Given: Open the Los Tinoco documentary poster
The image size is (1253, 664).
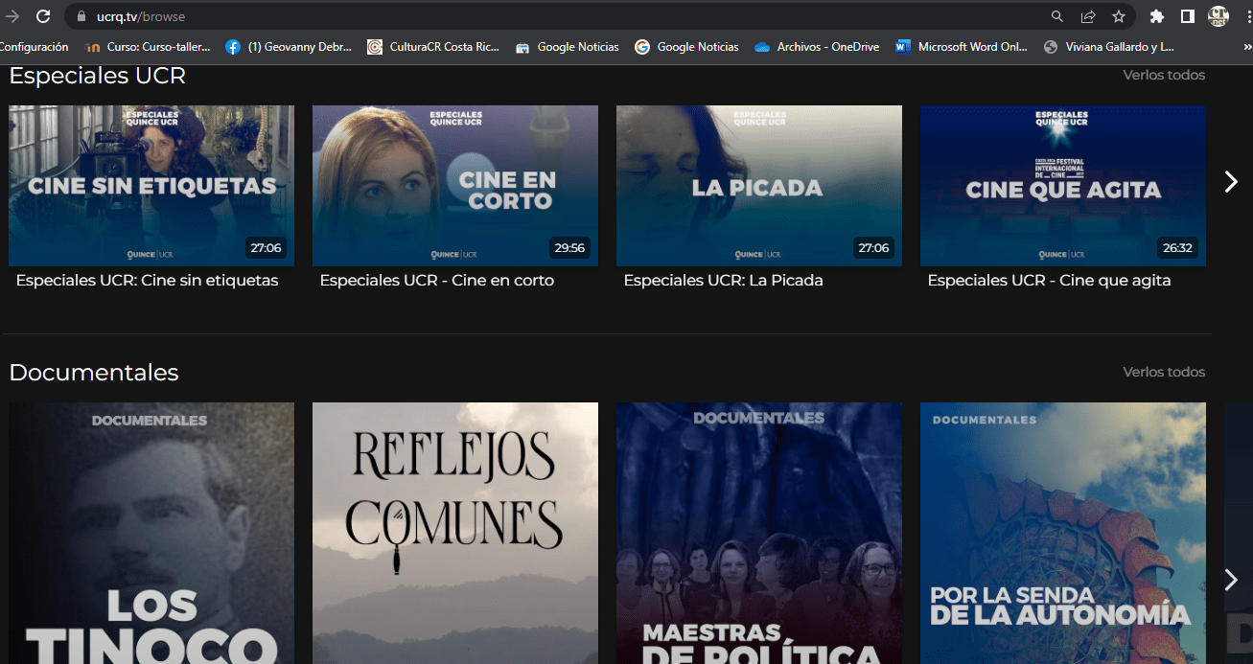Looking at the screenshot, I should click(x=151, y=533).
